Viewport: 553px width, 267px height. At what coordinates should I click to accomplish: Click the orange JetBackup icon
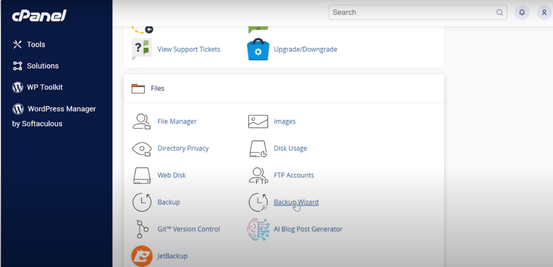point(142,256)
